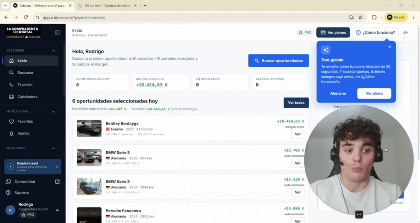Open the Bentley Bentayga thumbnail image
The image size is (420, 223).
click(x=89, y=128)
